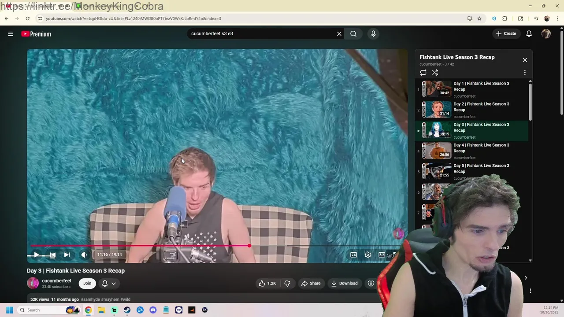Open media controls icon in toolbar
The height and width of the screenshot is (317, 564).
click(536, 18)
